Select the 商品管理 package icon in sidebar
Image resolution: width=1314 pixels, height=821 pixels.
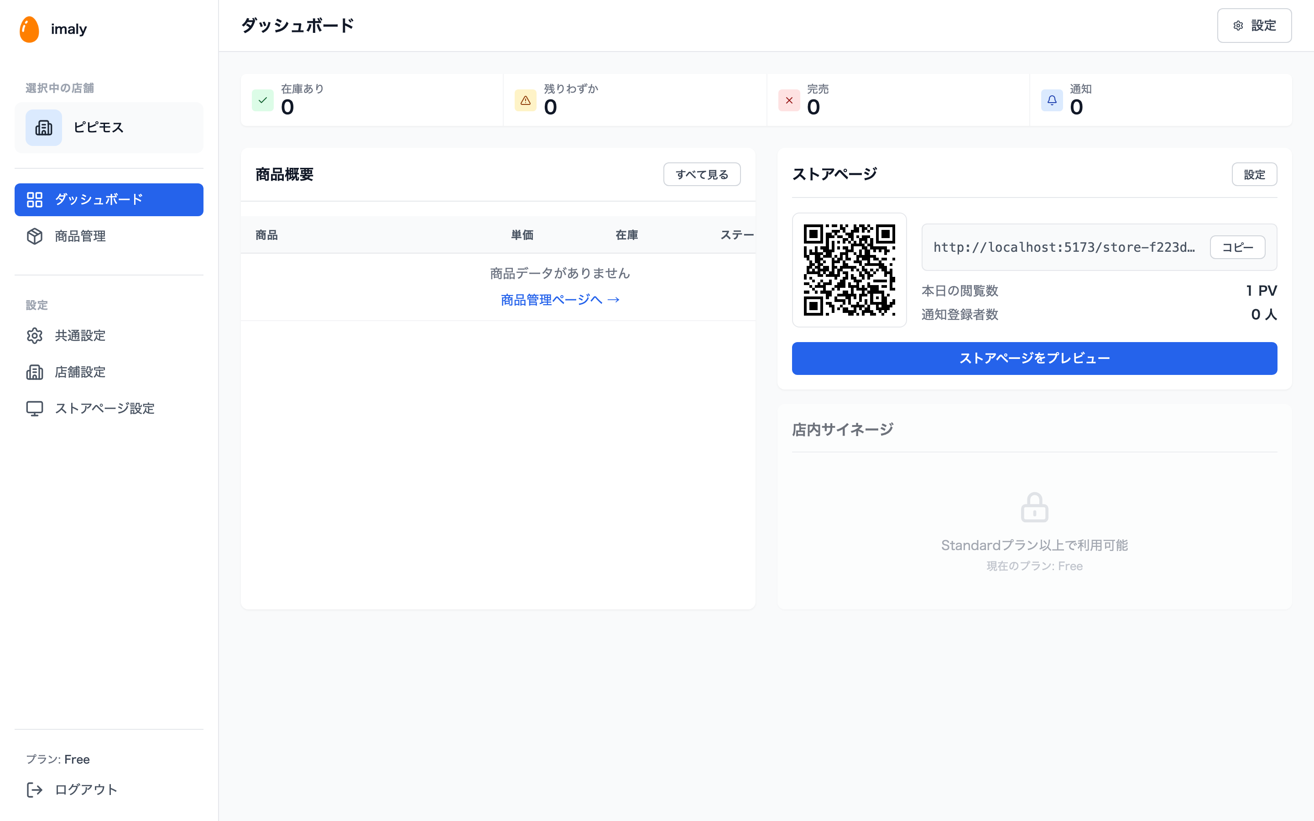click(x=35, y=236)
